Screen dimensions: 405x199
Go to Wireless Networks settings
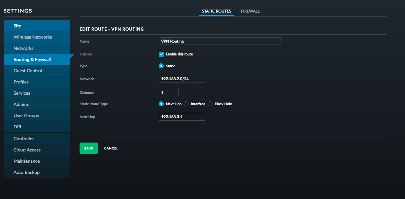[33, 37]
